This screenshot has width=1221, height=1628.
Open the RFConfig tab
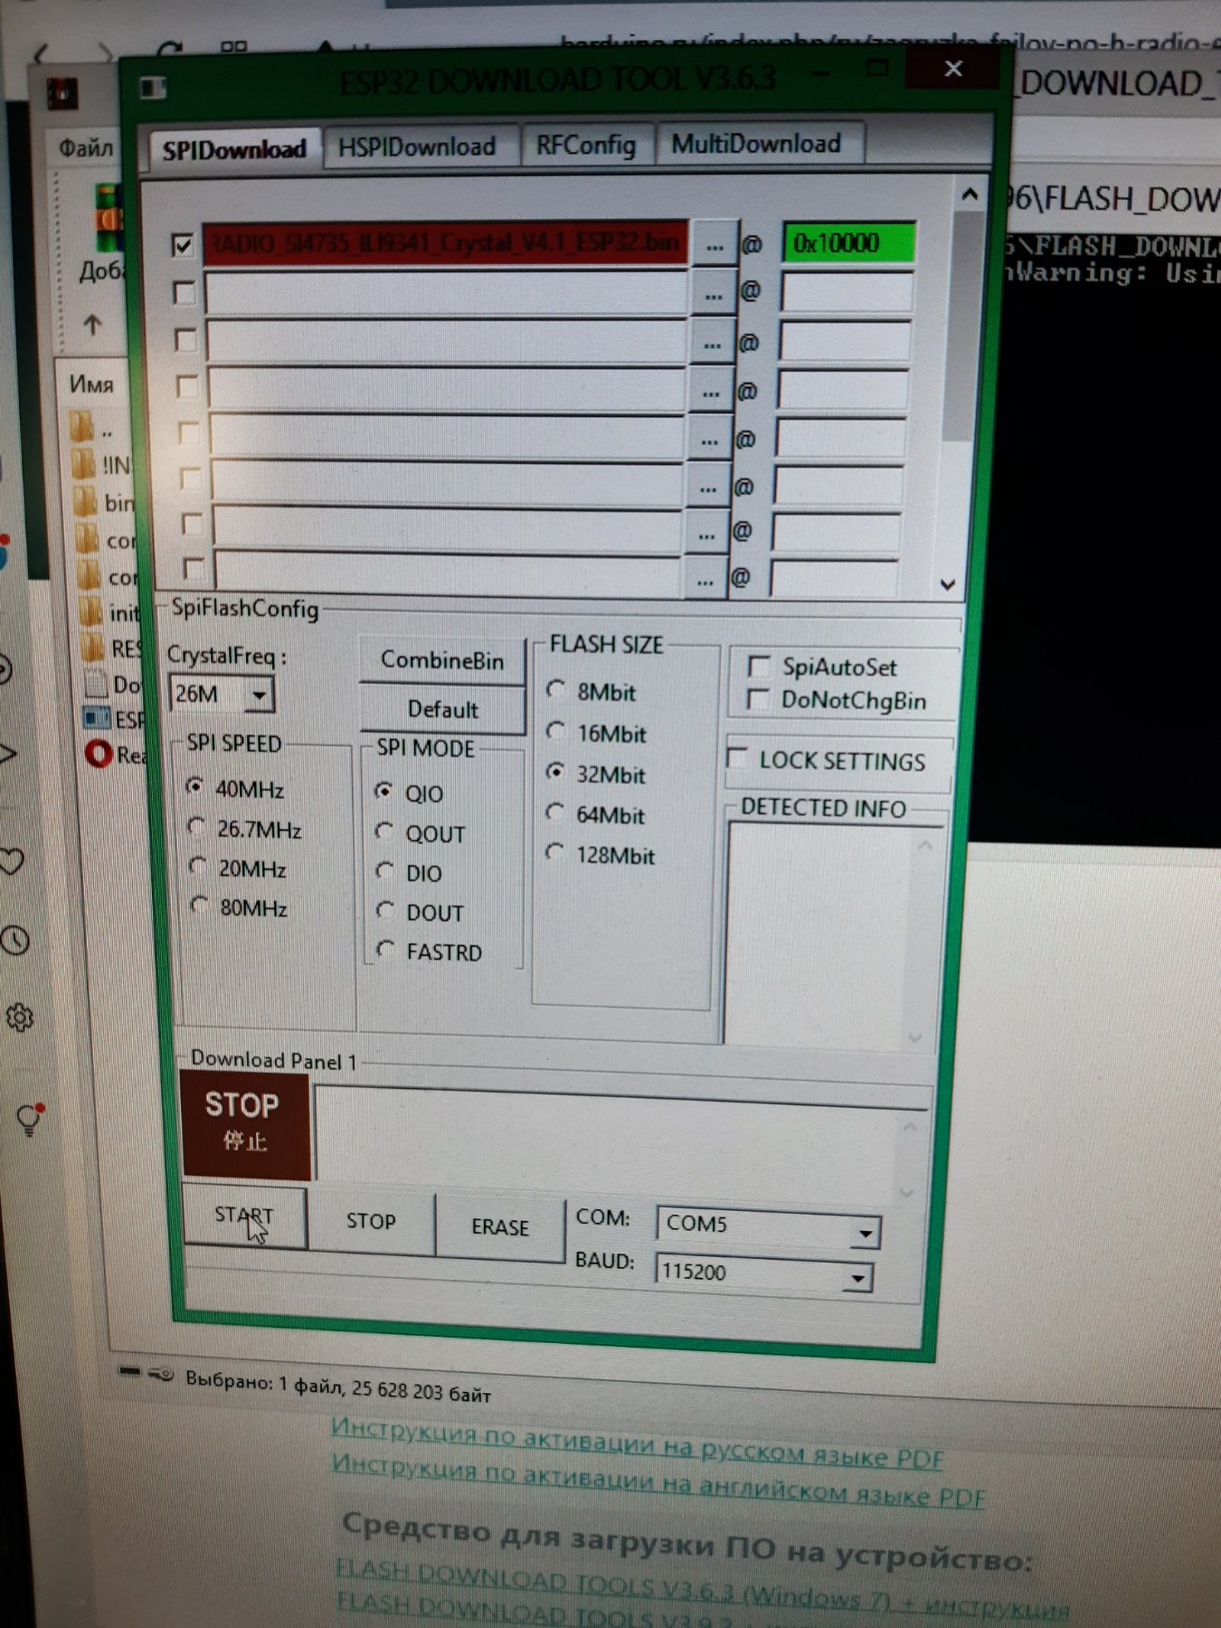tap(586, 145)
